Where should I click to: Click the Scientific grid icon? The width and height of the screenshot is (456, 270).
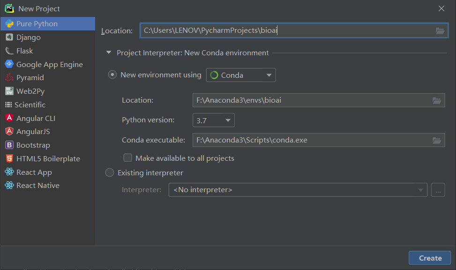tap(8, 105)
